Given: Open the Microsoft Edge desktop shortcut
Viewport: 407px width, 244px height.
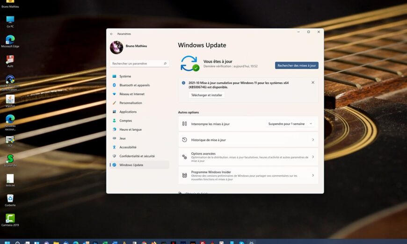Looking at the screenshot, I should pos(10,40).
